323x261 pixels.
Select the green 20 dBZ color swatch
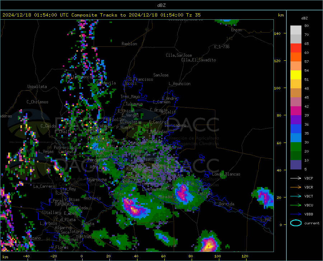296,147
